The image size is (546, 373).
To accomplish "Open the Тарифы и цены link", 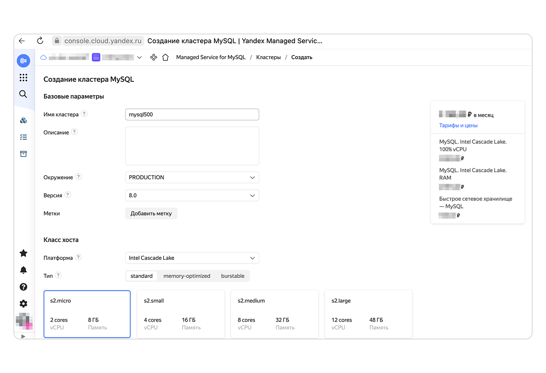I will tap(458, 125).
